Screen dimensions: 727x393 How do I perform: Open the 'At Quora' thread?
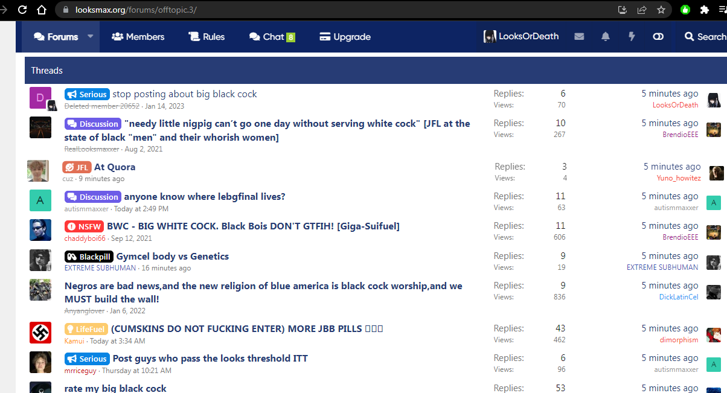click(115, 167)
